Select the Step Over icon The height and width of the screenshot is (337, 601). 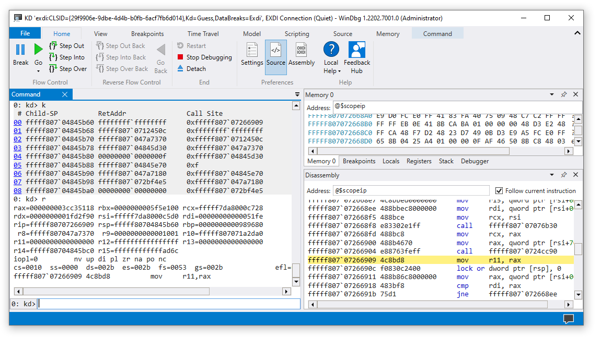click(54, 68)
